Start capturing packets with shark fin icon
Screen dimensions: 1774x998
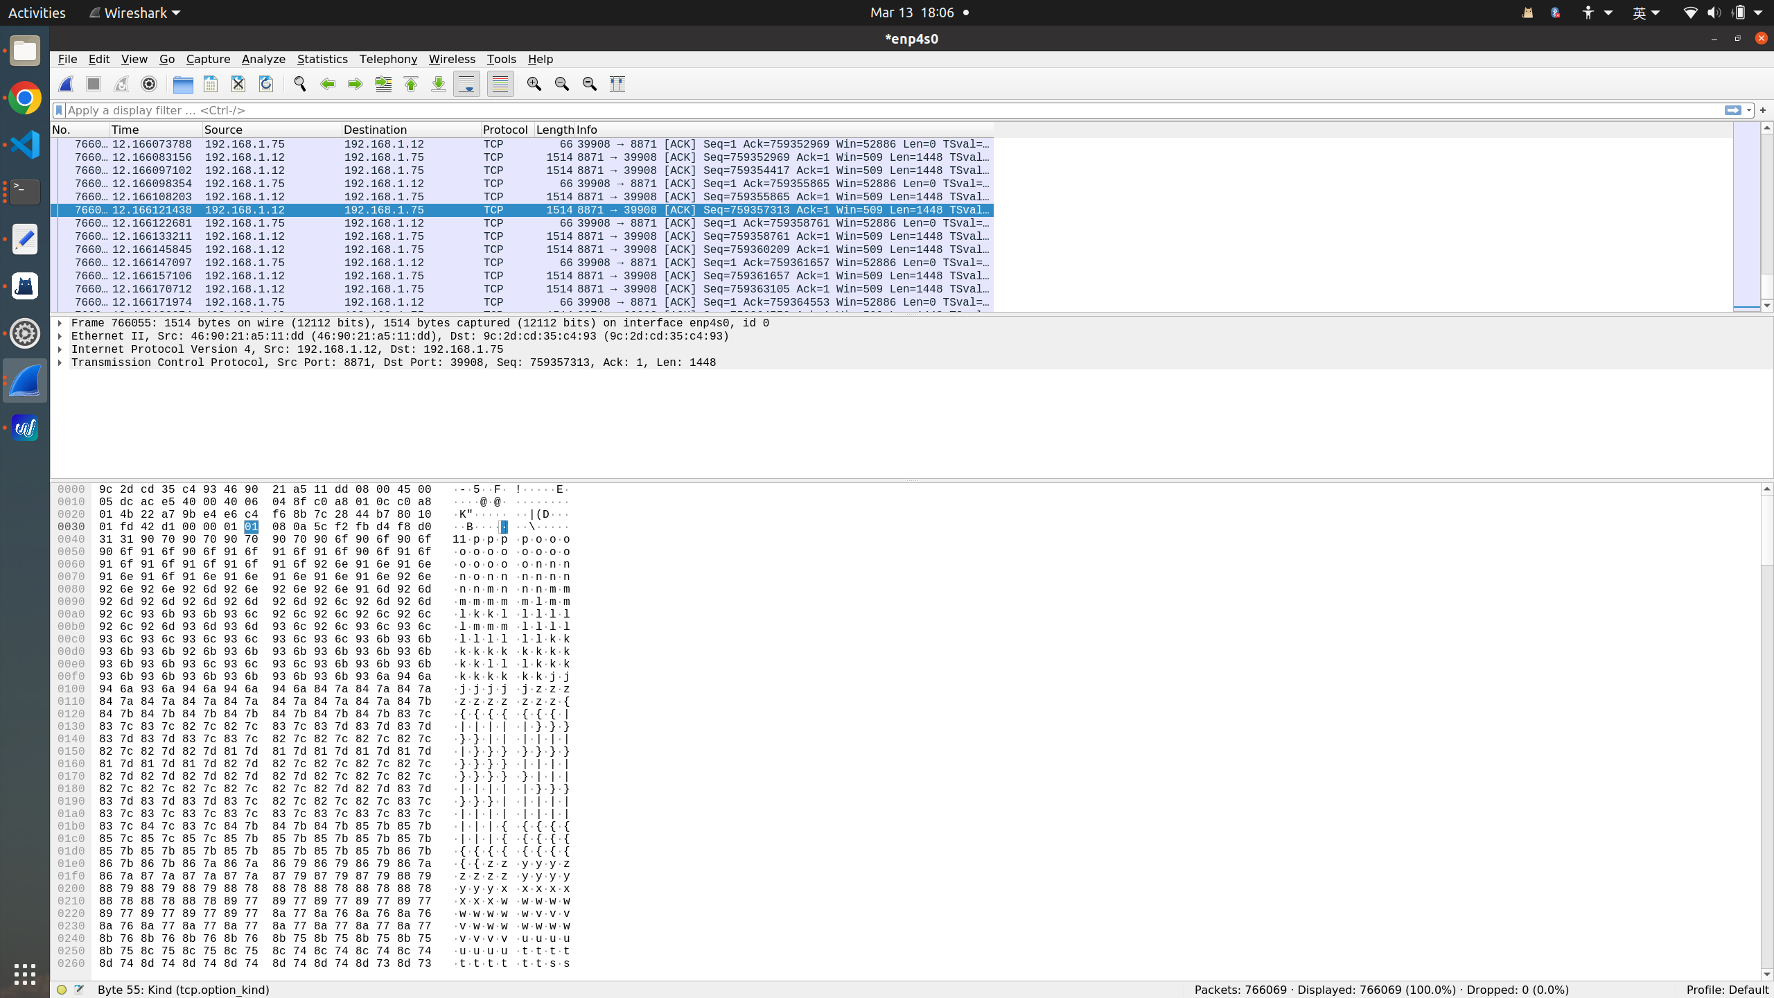click(67, 84)
